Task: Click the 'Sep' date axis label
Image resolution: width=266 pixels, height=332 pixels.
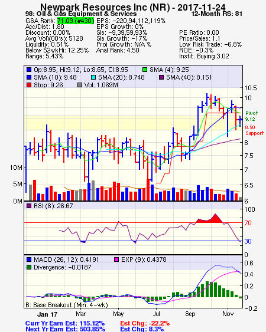Action: tap(190, 314)
